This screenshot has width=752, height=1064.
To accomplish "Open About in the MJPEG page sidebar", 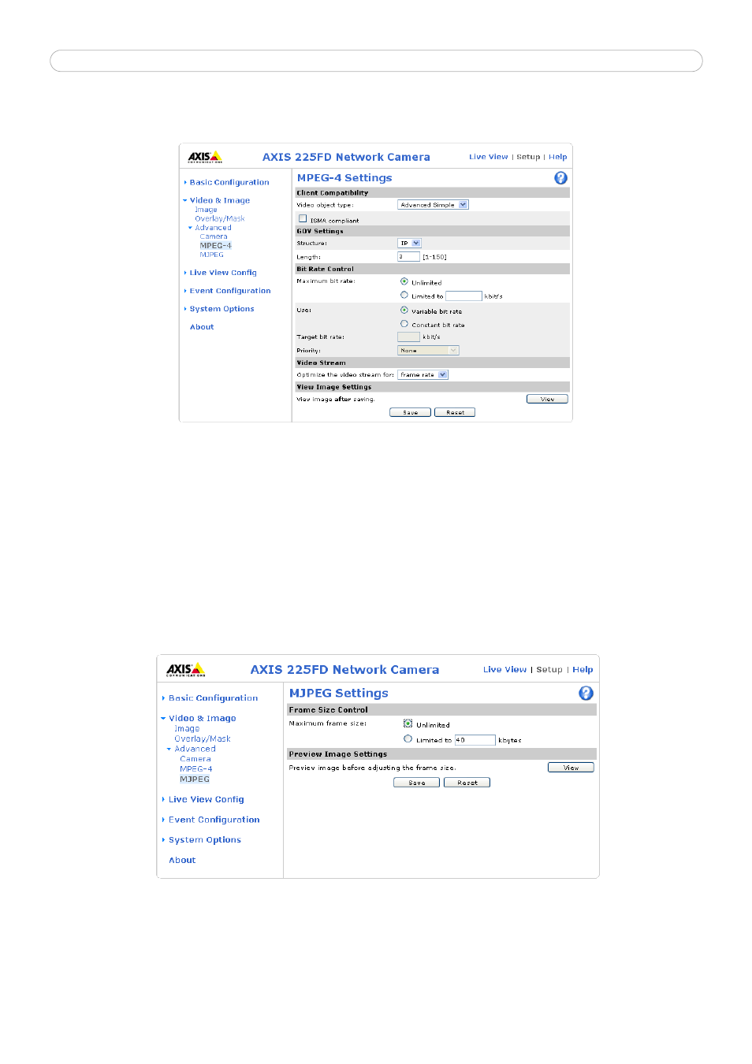I will point(182,861).
